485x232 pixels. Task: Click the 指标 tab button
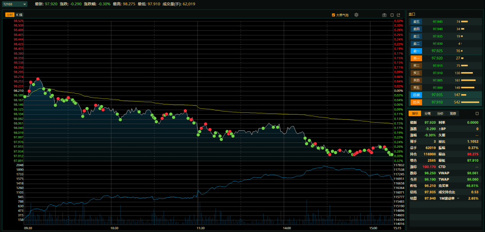414,114
